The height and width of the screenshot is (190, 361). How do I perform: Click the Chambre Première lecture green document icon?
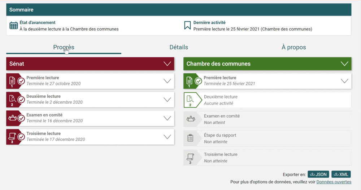tap(189, 81)
